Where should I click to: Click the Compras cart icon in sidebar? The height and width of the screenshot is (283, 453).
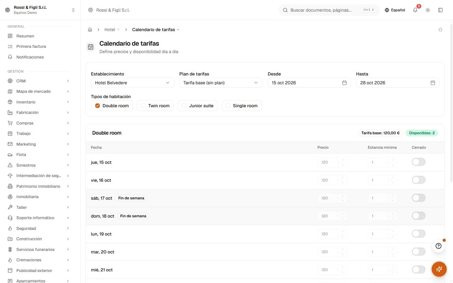click(10, 123)
